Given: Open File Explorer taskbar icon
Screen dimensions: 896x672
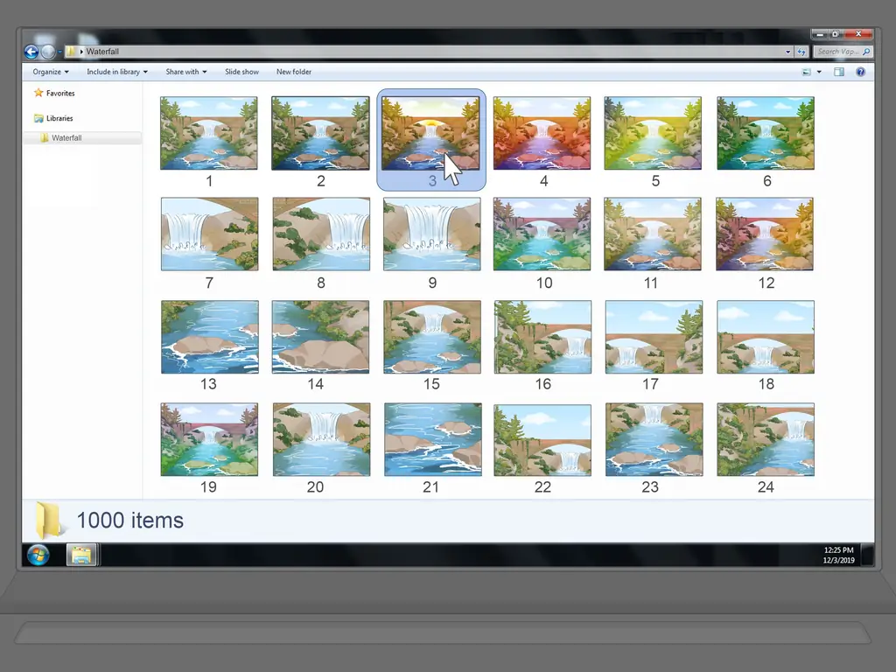Looking at the screenshot, I should click(81, 555).
